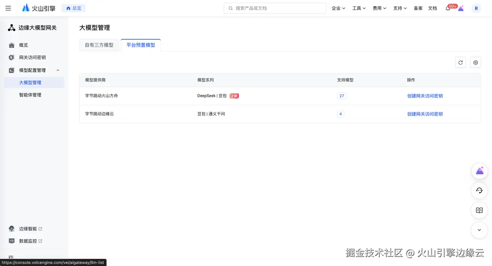Viewport: 492px width, 266px height.
Task: Refresh the model list
Action: pos(460,62)
